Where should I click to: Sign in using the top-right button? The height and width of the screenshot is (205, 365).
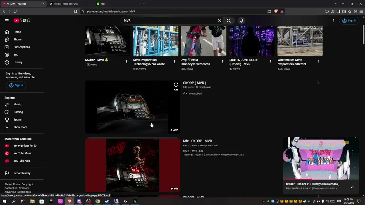[349, 20]
